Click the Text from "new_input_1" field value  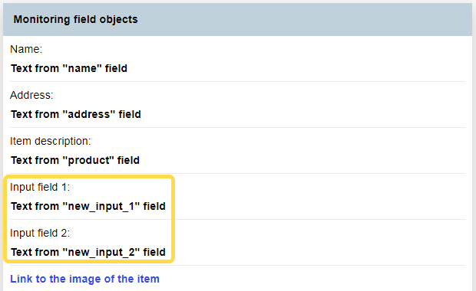[88, 206]
